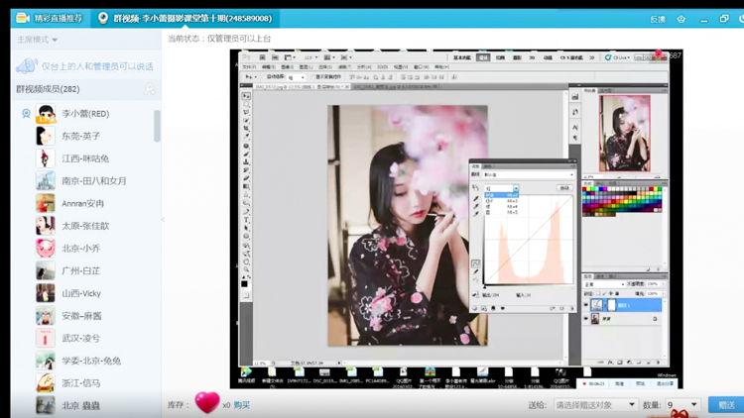Click the Navigator panel image thumbnail
The height and width of the screenshot is (418, 744).
[x=624, y=133]
